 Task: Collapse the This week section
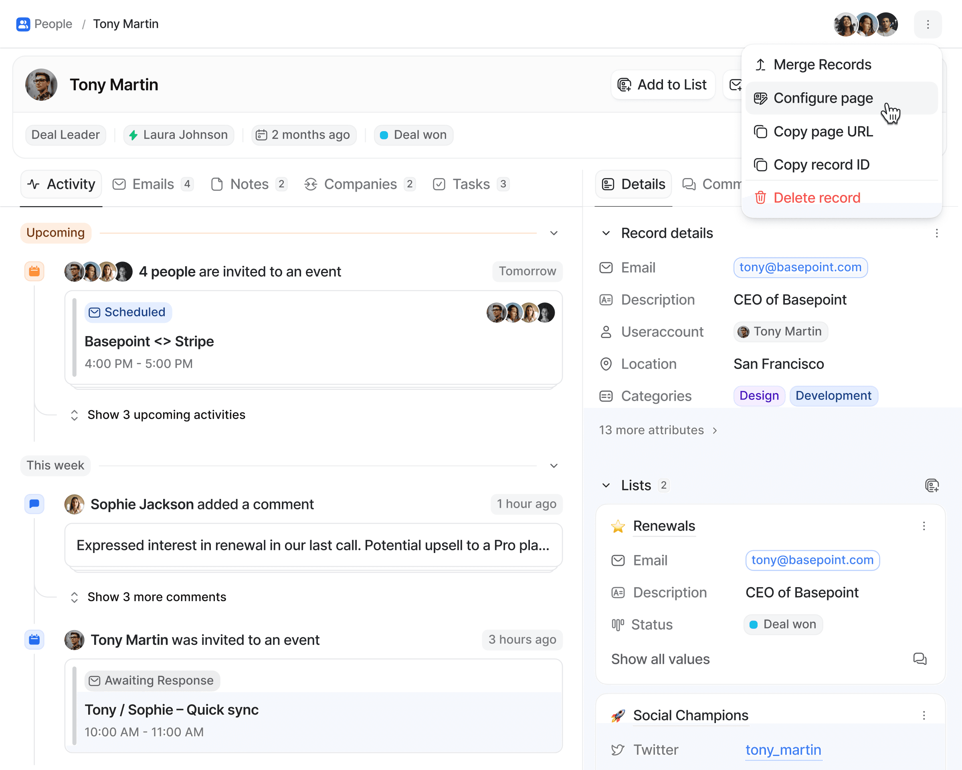pos(554,466)
